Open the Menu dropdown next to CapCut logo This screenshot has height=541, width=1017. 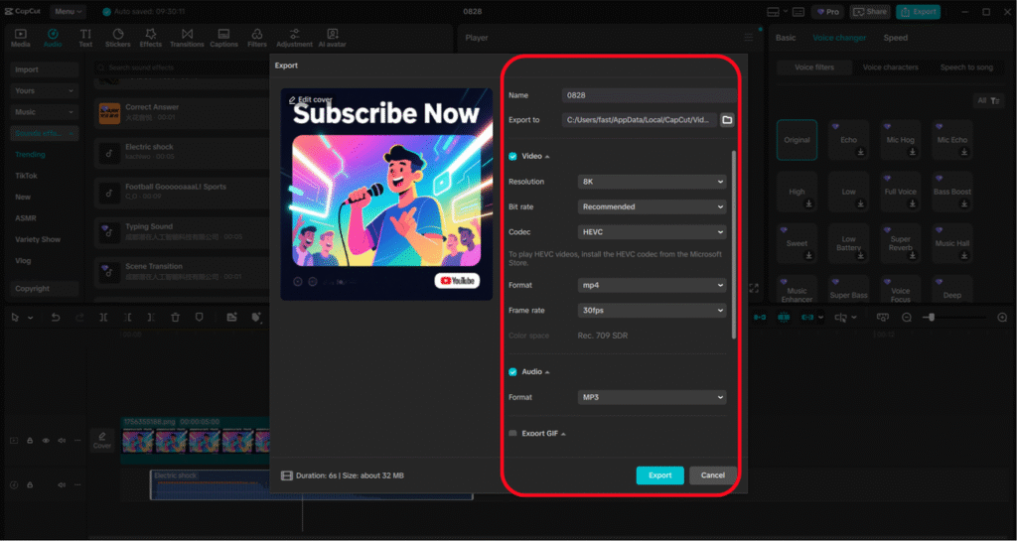[69, 12]
